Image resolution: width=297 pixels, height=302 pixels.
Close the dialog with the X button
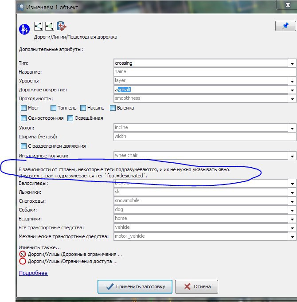coord(288,5)
